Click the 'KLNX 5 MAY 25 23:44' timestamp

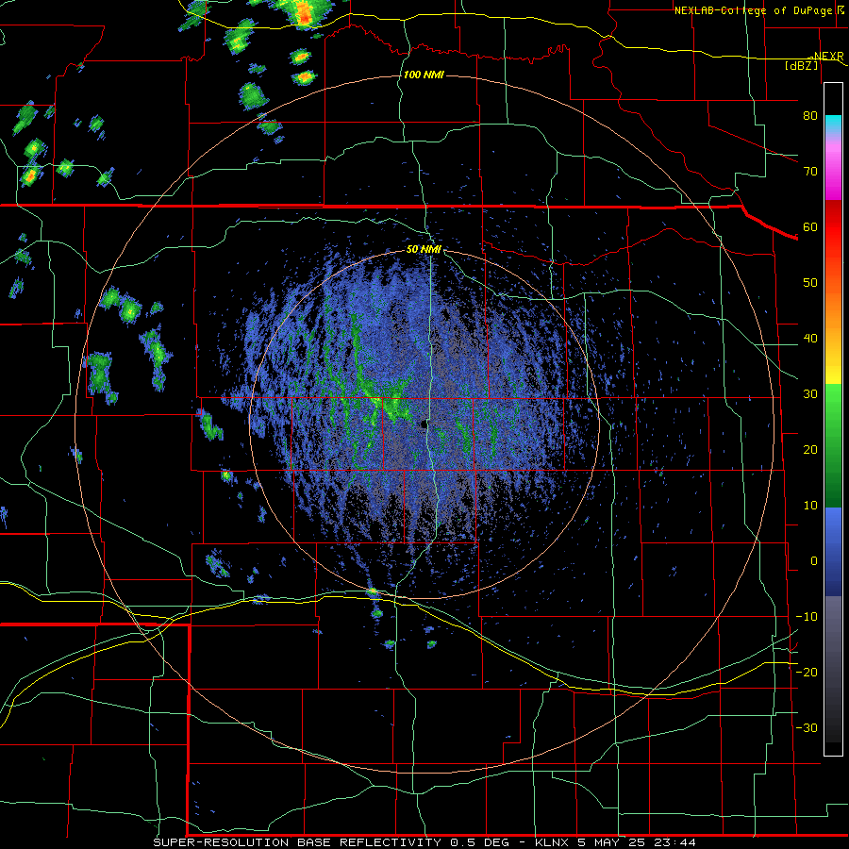[615, 842]
